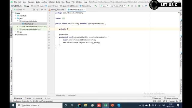The width and height of the screenshot is (192, 108).
Task: Open the Flutter Inspector side tab
Action: click(181, 41)
